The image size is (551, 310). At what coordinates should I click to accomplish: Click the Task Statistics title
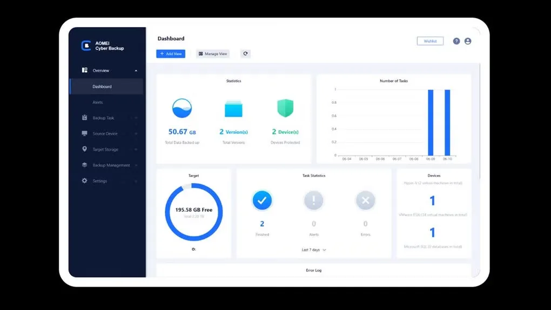pyautogui.click(x=314, y=176)
